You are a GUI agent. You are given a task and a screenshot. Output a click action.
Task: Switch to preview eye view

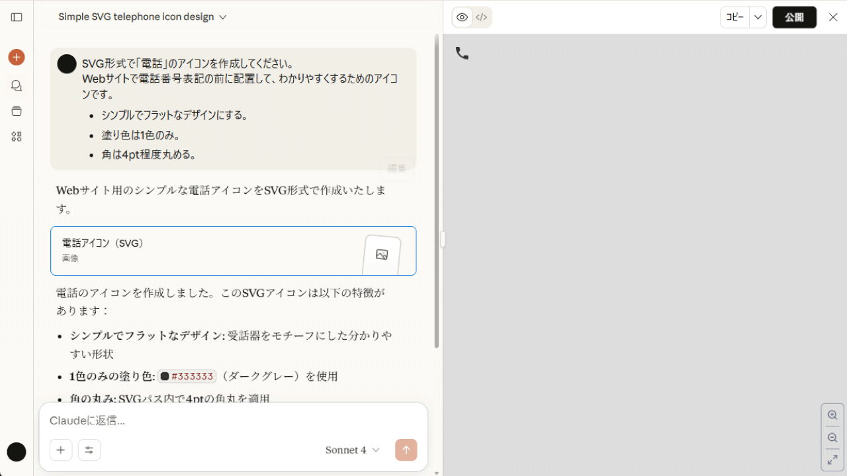pyautogui.click(x=463, y=17)
